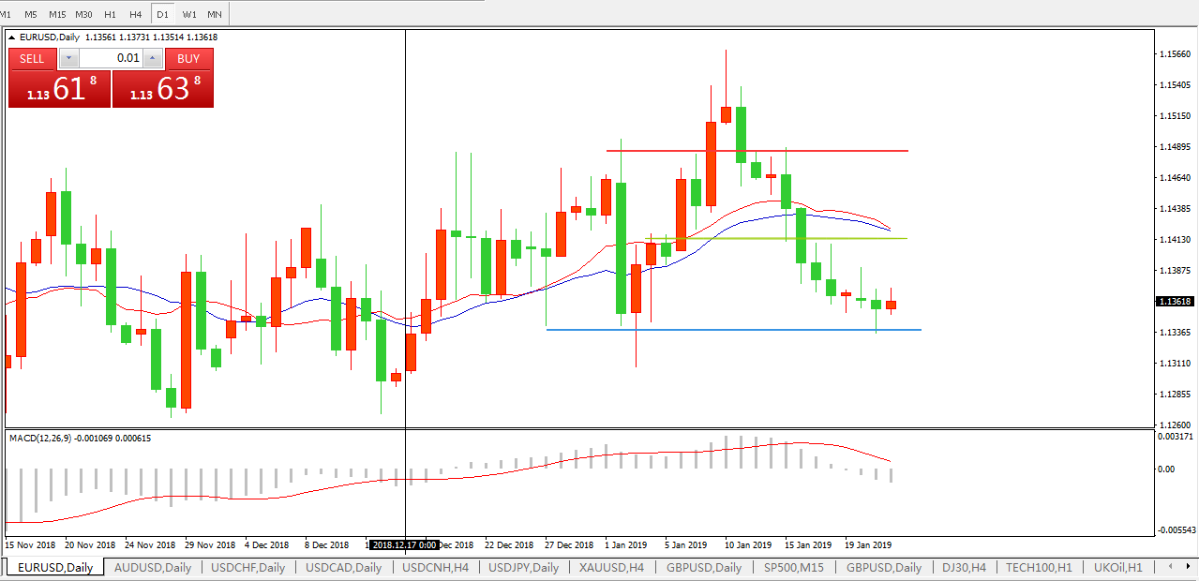
Task: Select the W1 weekly timeframe
Action: click(189, 14)
